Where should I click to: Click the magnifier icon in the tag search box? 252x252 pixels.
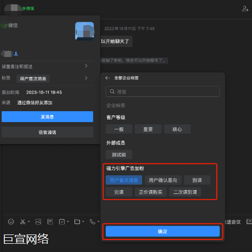pos(112,91)
